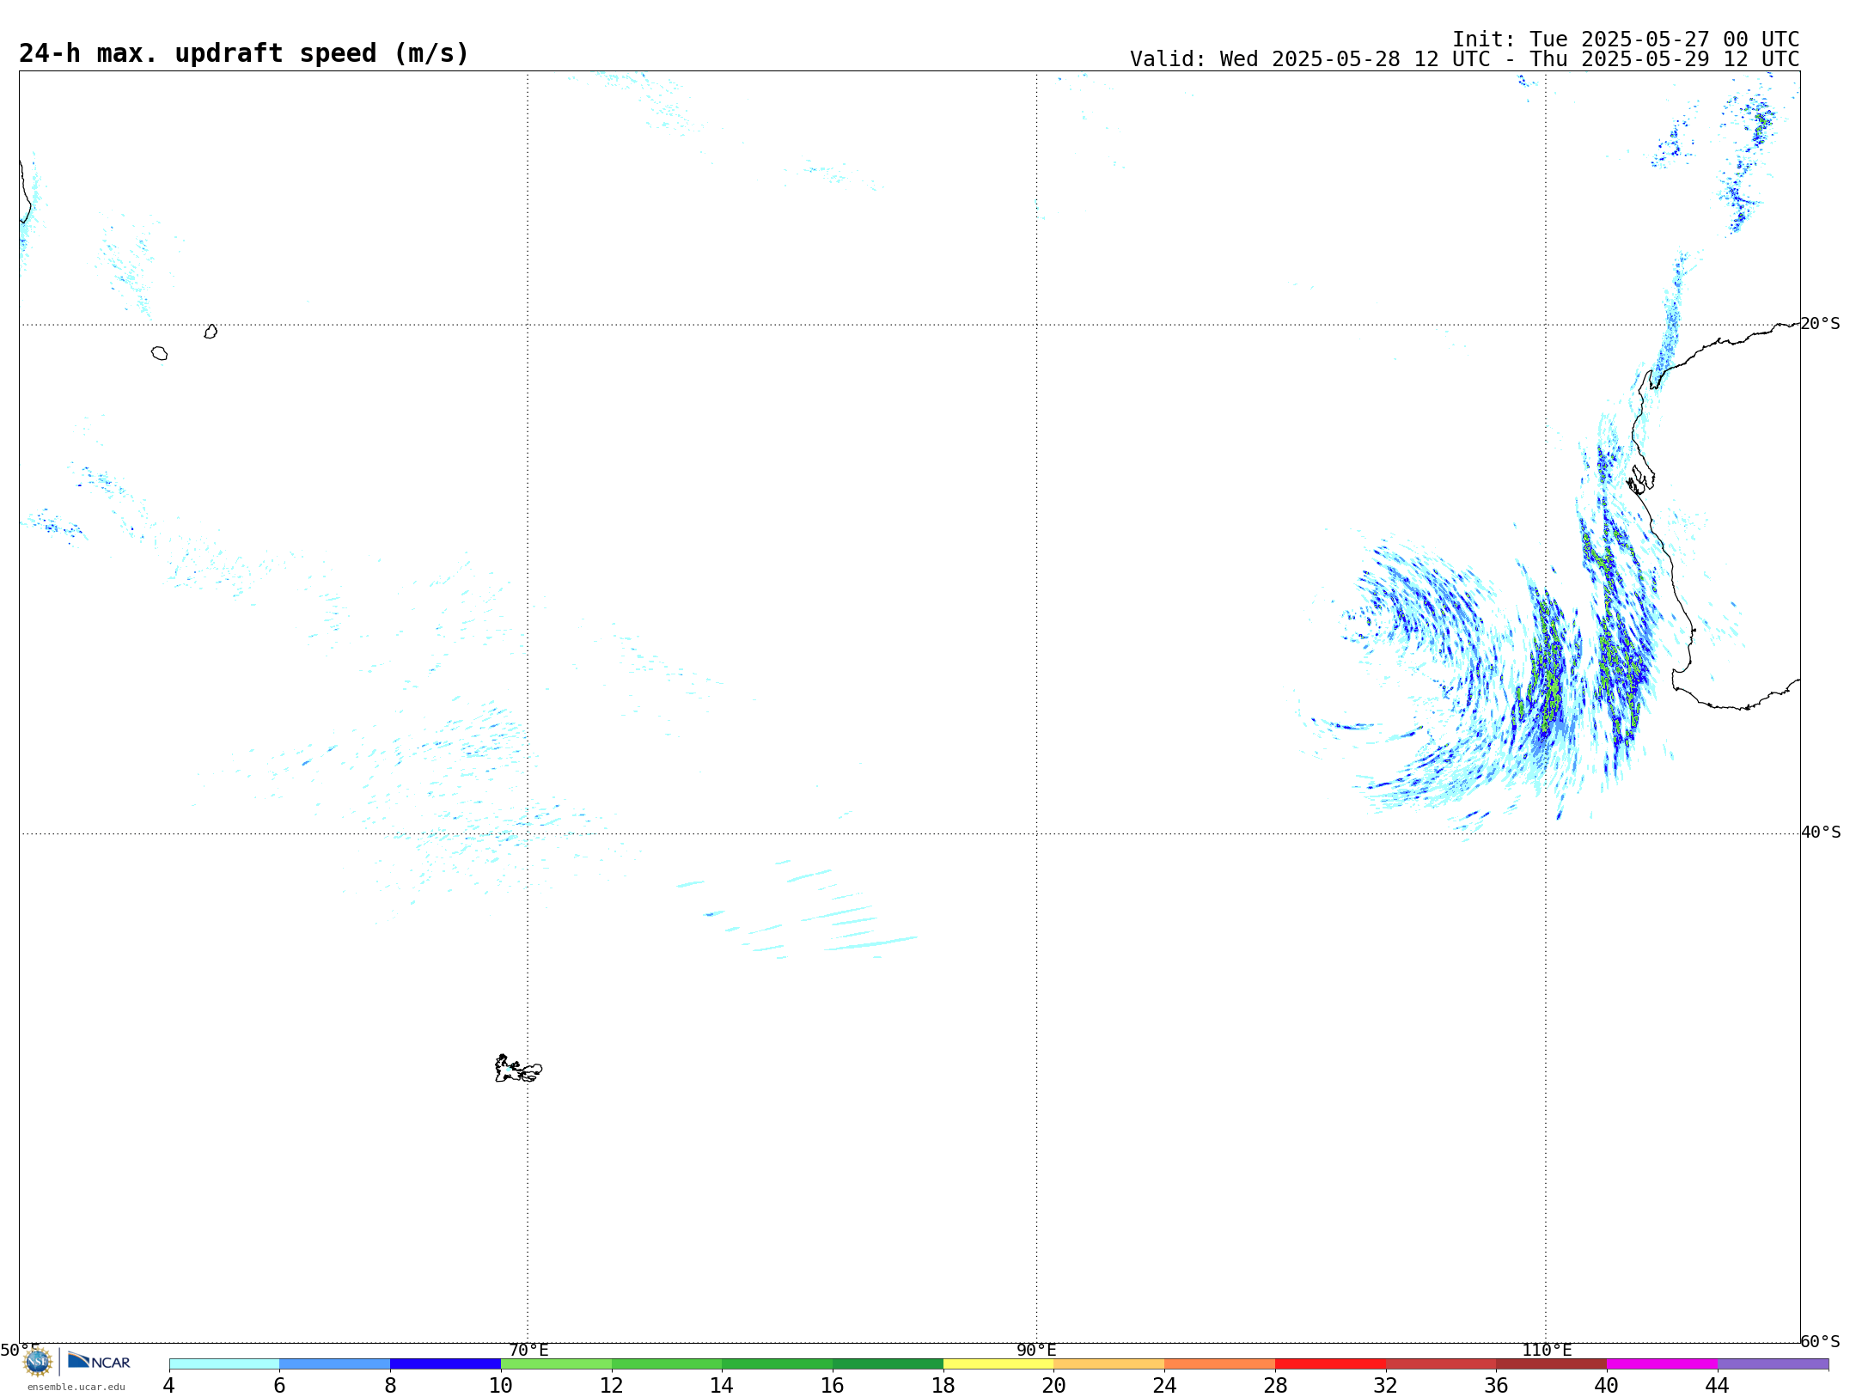Click the Réunion island outline

pos(159,353)
